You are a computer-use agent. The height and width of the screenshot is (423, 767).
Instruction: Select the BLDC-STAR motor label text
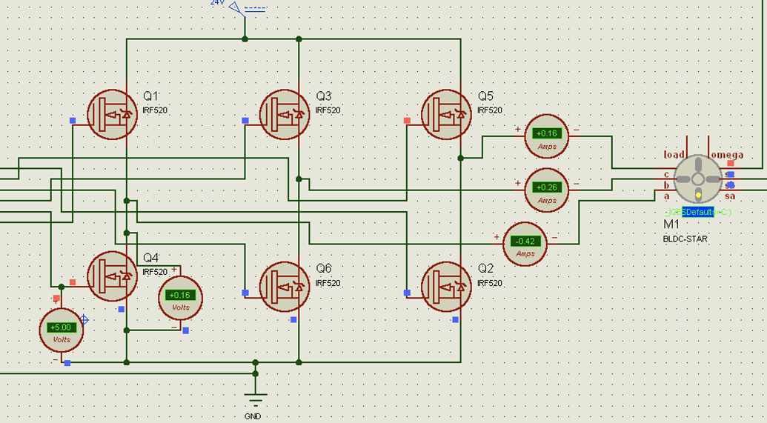click(685, 239)
